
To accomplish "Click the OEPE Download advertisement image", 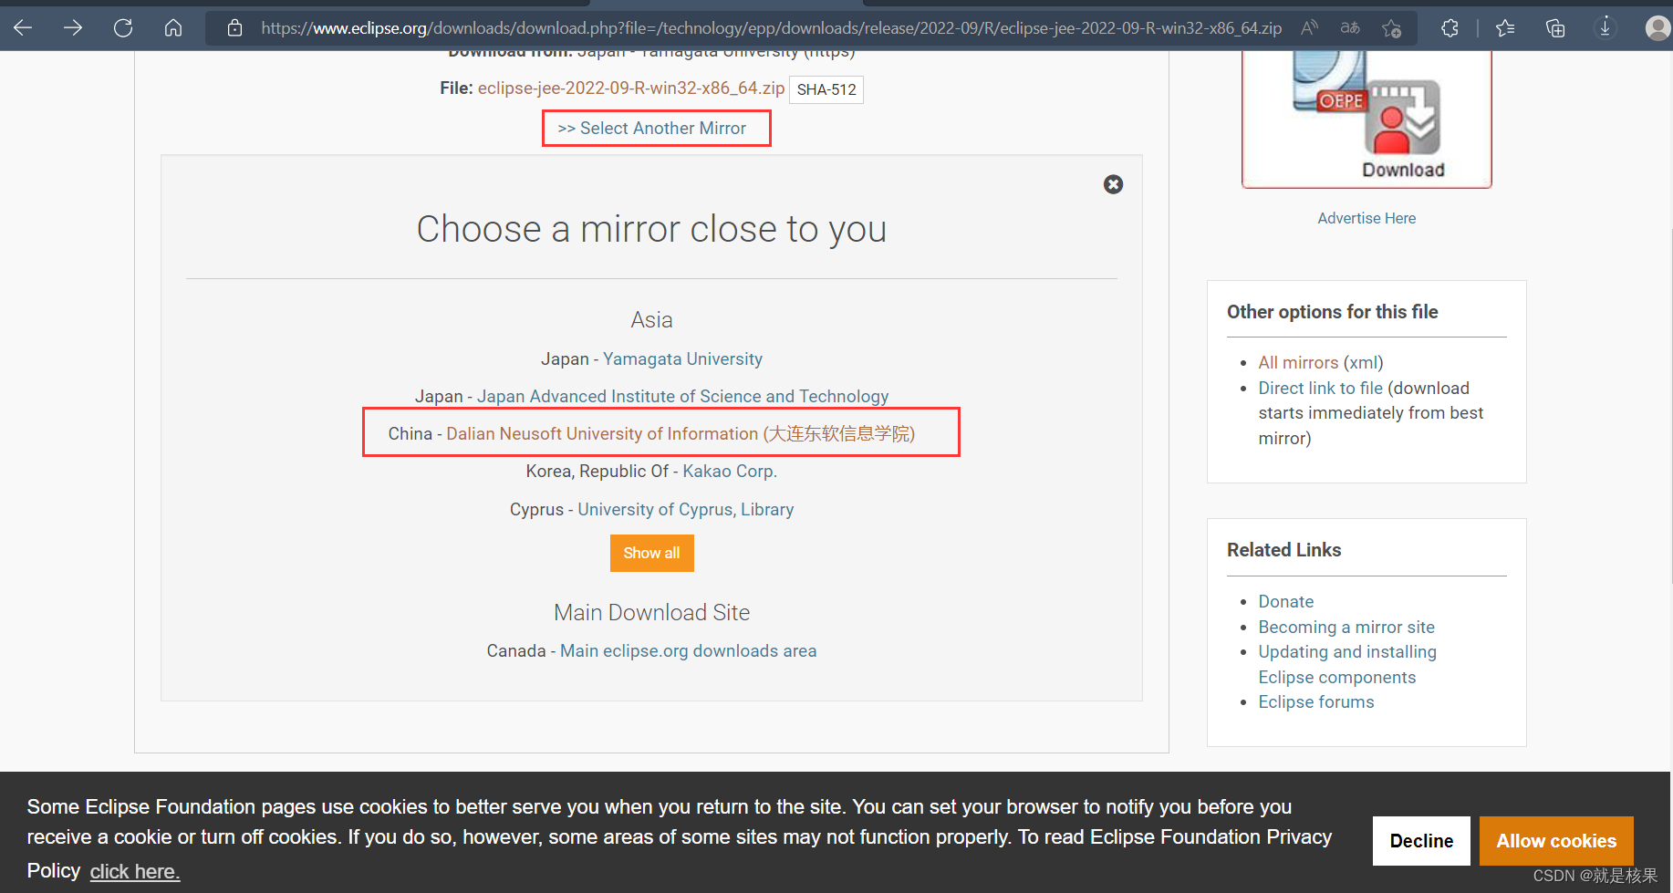I will [x=1366, y=119].
